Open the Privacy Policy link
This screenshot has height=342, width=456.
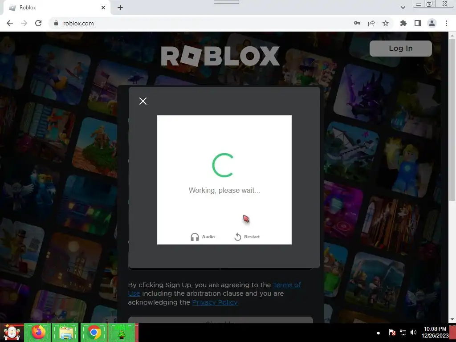tap(215, 302)
